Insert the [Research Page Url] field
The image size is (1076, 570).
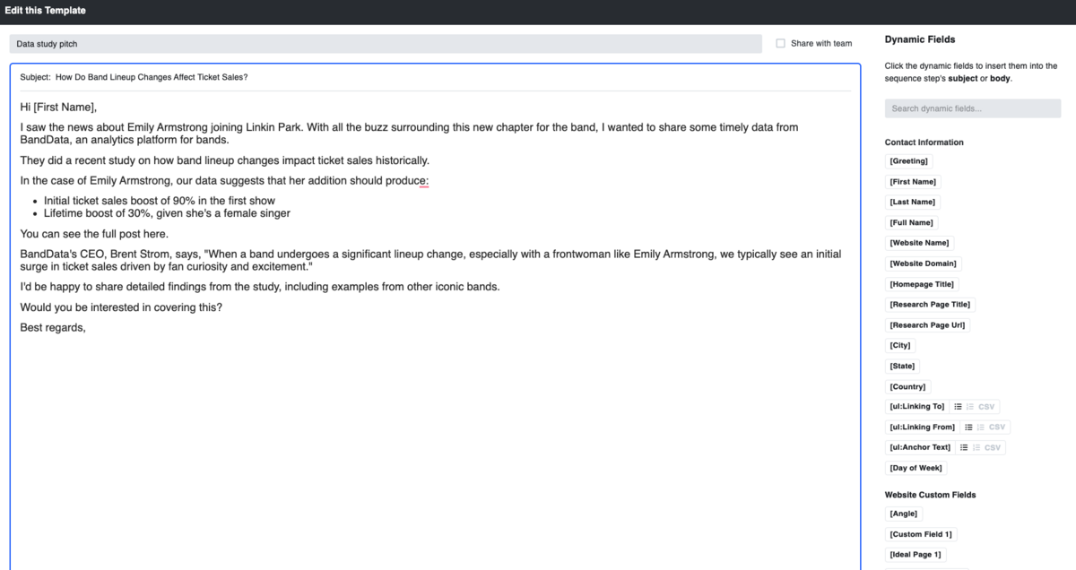[927, 325]
